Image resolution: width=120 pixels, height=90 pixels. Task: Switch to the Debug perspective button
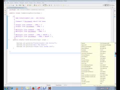(x=112, y=5)
